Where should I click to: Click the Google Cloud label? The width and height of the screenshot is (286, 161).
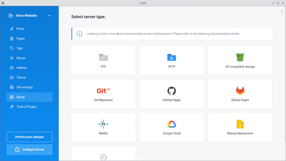[172, 133]
